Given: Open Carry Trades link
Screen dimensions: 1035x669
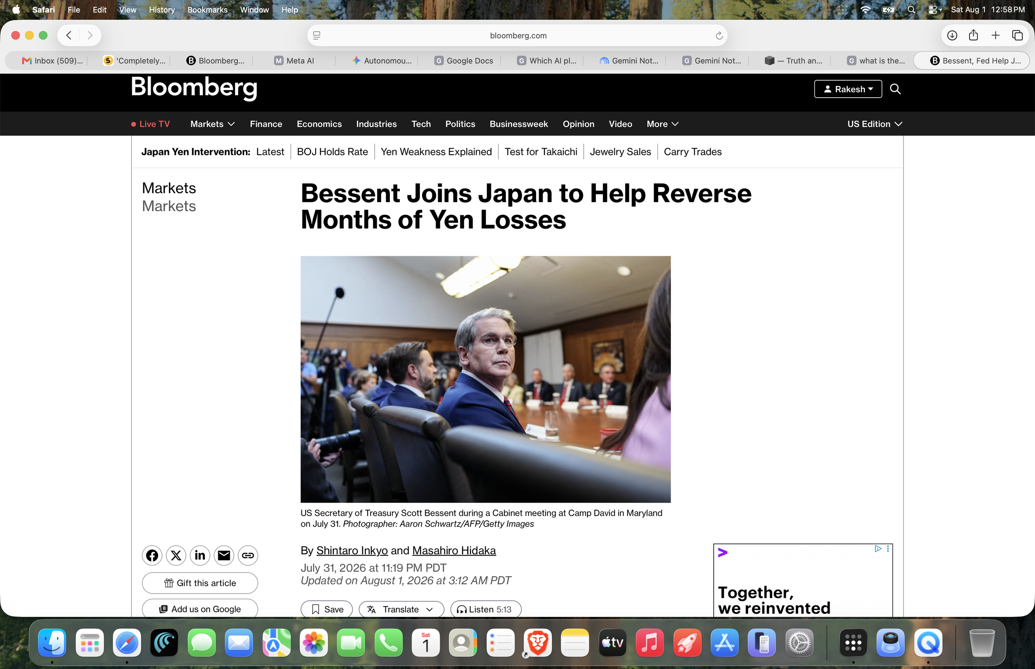Looking at the screenshot, I should click(693, 152).
